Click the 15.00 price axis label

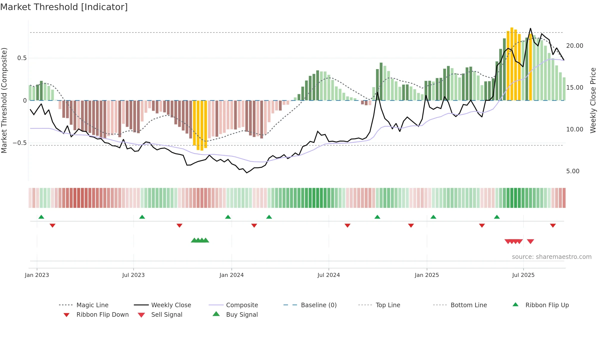575,88
